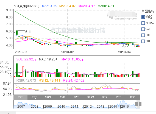
Task: Click the tallest green volume bar
Action: click(x=17, y=70)
